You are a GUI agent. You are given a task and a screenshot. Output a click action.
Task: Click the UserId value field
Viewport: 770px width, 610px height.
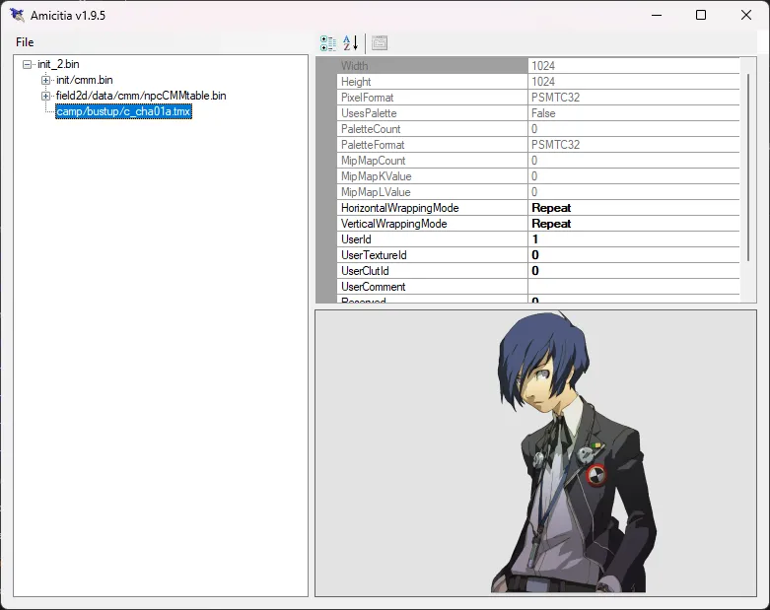634,239
